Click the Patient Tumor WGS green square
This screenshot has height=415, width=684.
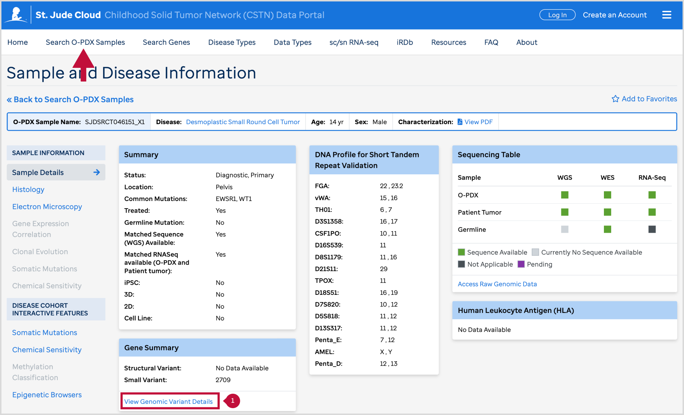(565, 212)
